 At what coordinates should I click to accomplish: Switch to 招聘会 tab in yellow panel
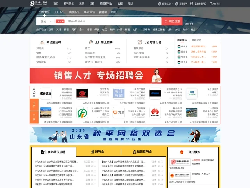[x=98, y=151]
